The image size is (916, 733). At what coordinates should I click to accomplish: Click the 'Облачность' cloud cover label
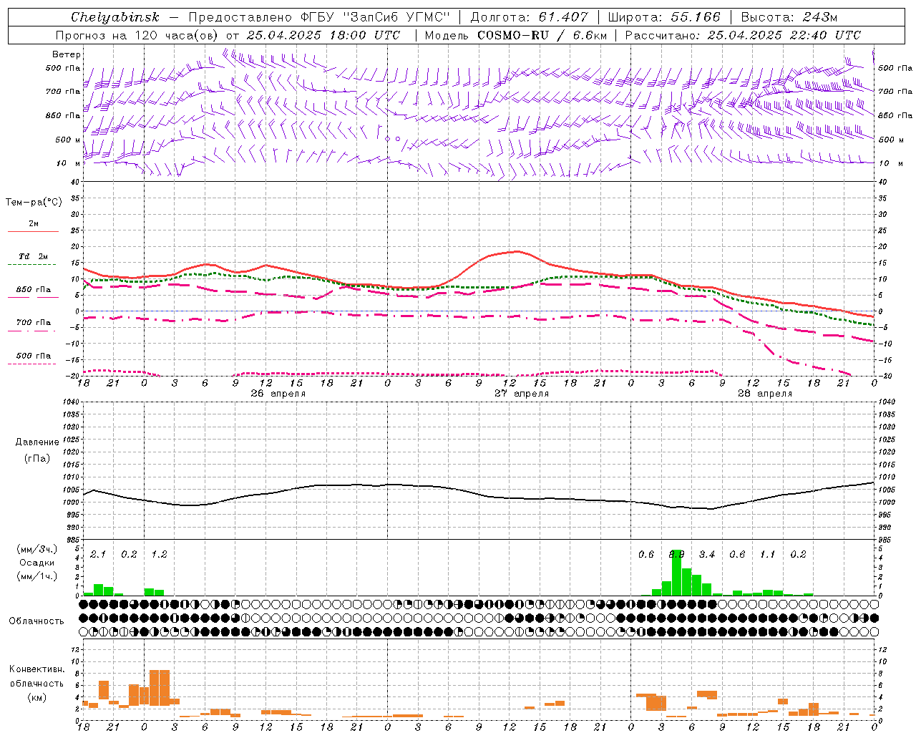point(36,621)
